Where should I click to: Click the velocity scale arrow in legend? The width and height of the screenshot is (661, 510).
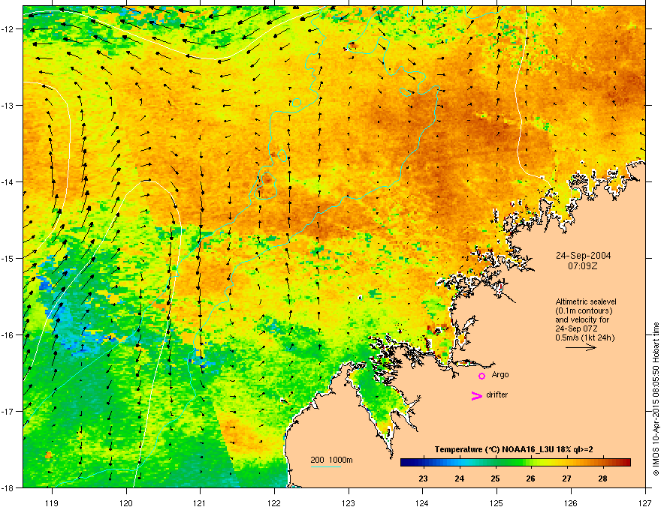point(581,347)
